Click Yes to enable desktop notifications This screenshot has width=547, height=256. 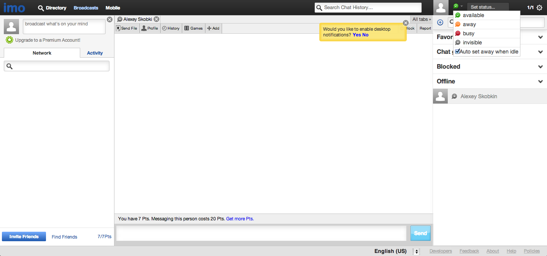point(357,35)
